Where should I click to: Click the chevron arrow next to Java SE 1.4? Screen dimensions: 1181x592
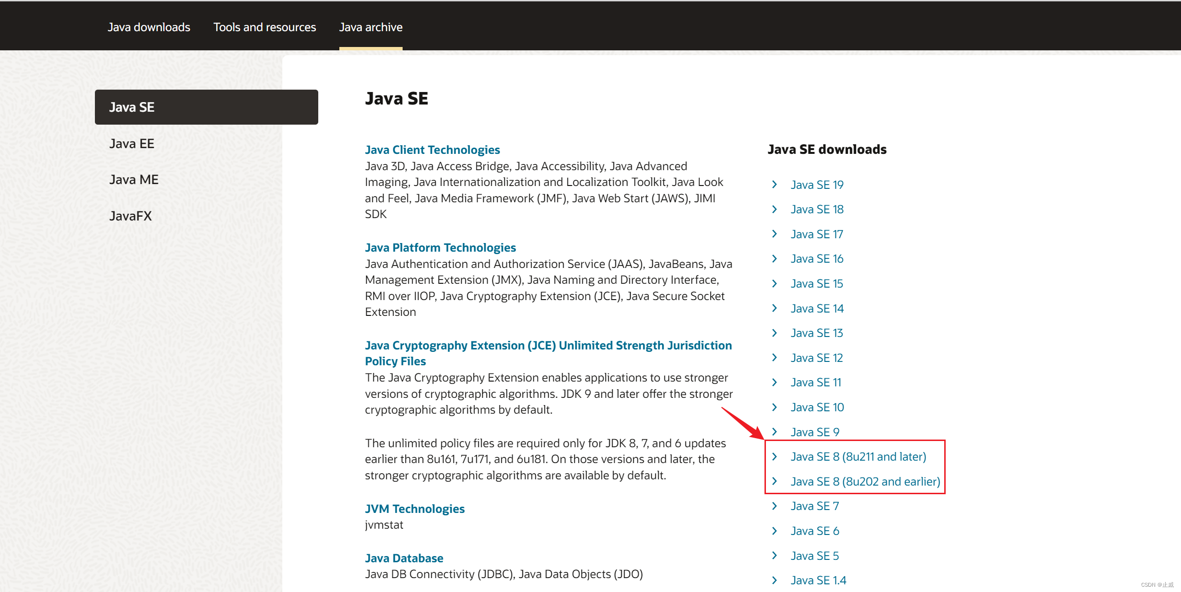tap(775, 580)
